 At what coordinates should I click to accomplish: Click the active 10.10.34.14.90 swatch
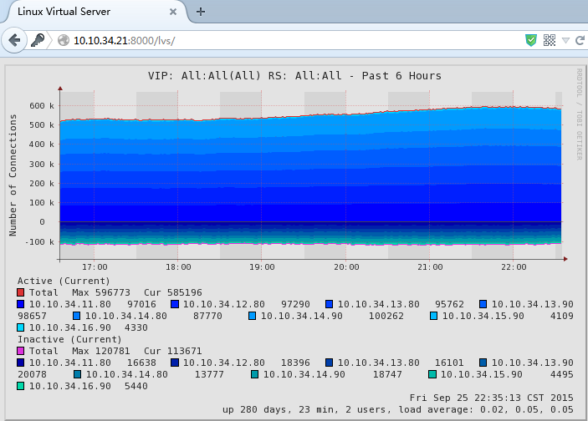tap(252, 316)
